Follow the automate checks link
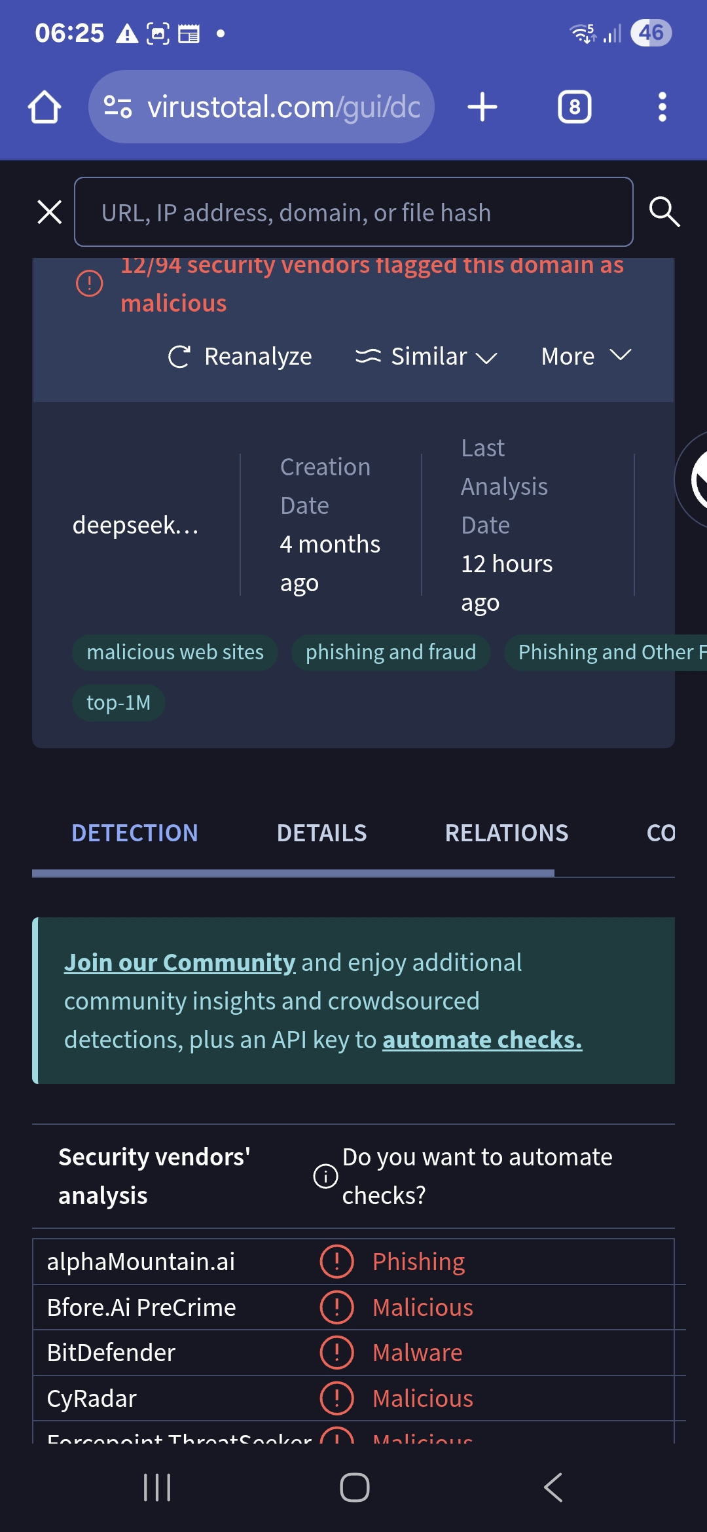This screenshot has height=1532, width=707. point(482,1040)
